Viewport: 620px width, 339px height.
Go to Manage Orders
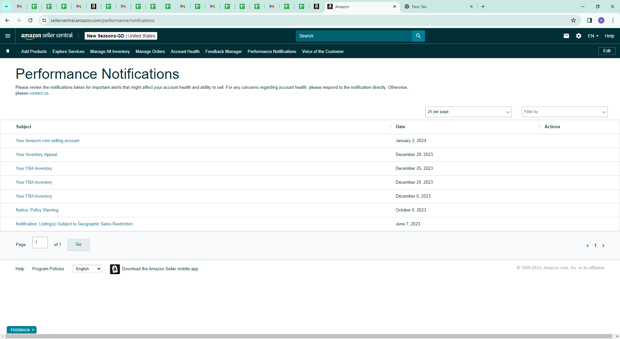click(150, 51)
